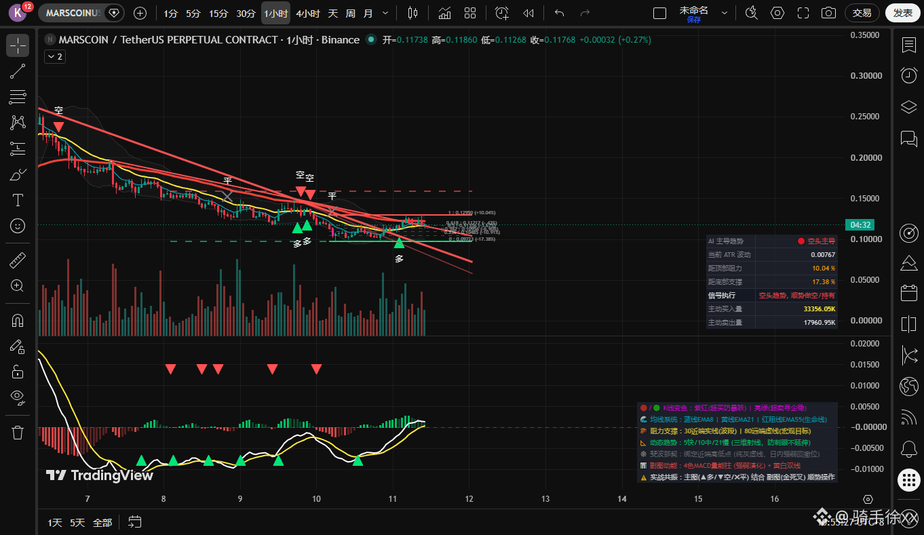Select the trend line drawing tool
Screen dimensions: 924x535
[18, 72]
